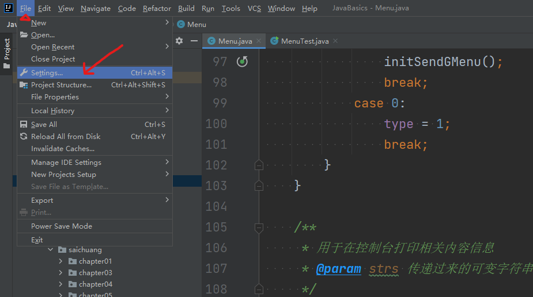Open the File Properties submenu
The width and height of the screenshot is (533, 297).
click(x=94, y=97)
